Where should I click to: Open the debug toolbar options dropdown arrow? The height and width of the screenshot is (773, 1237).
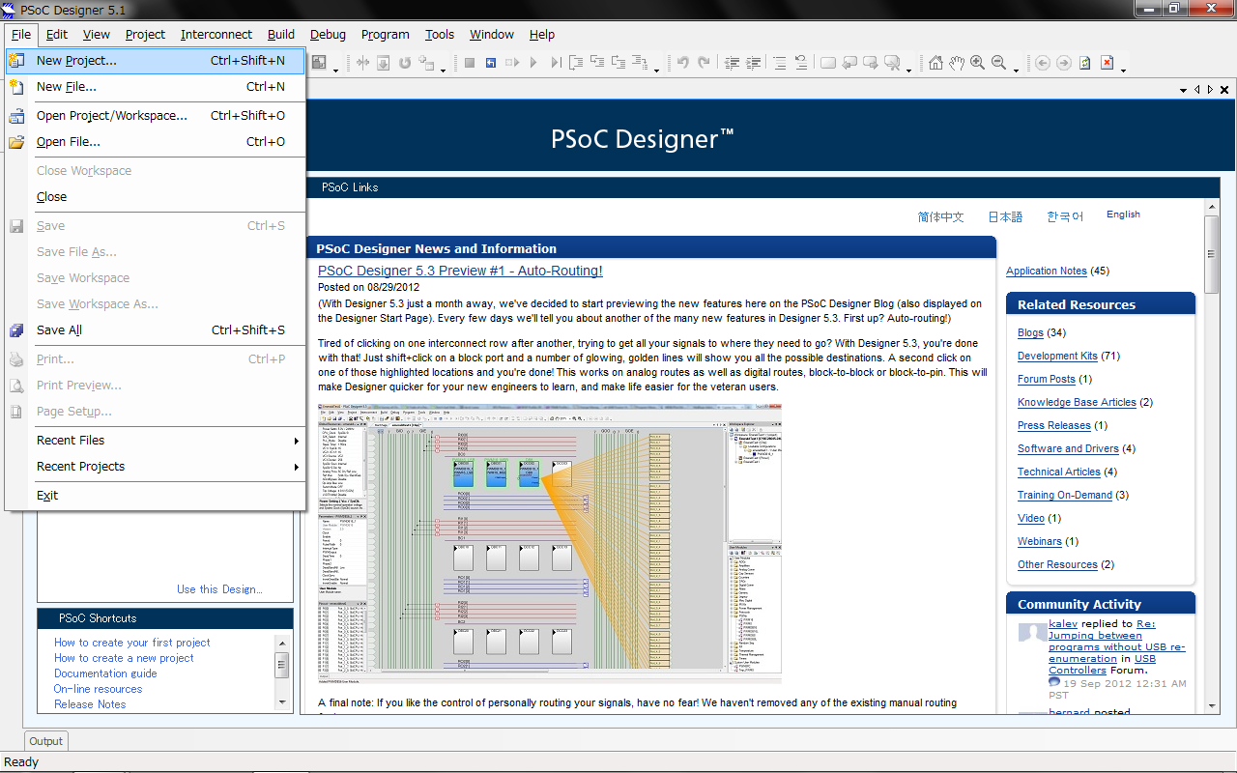656,69
